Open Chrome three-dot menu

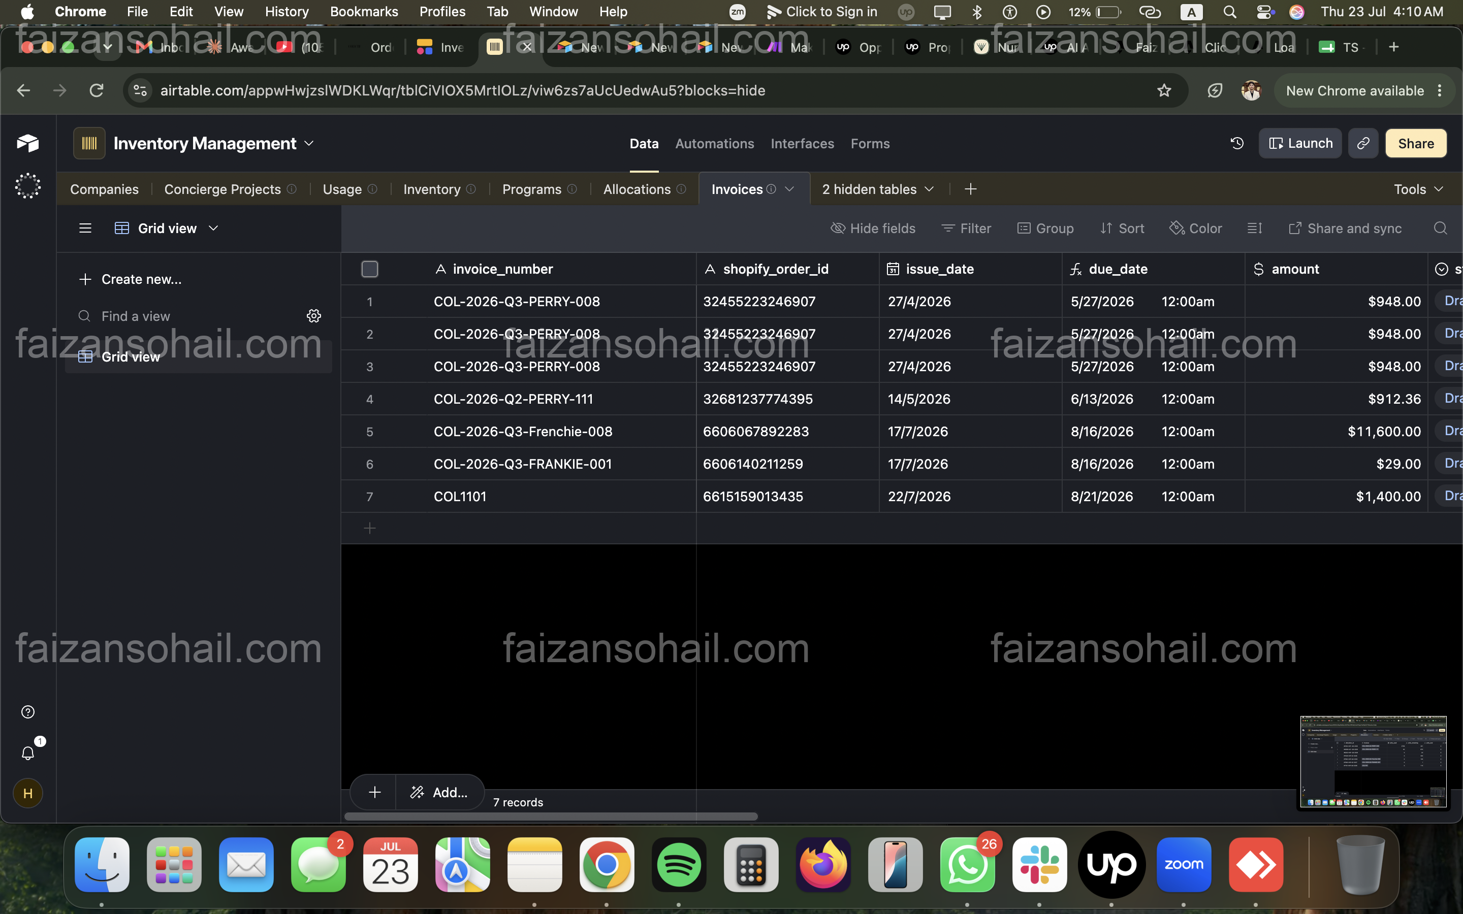(1440, 91)
